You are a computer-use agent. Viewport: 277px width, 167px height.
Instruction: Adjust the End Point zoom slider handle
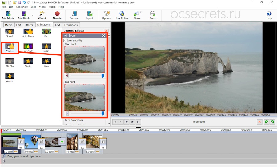coord(102,113)
